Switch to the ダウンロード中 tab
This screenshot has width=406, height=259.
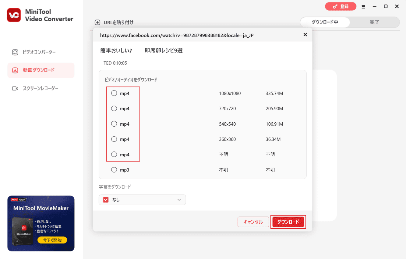point(325,22)
